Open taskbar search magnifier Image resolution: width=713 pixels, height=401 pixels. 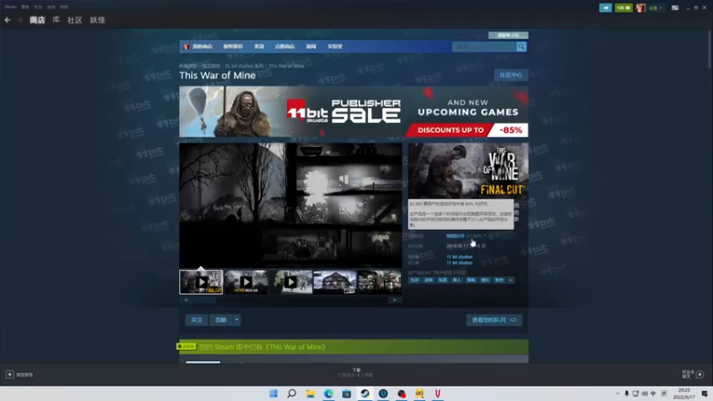pos(291,393)
